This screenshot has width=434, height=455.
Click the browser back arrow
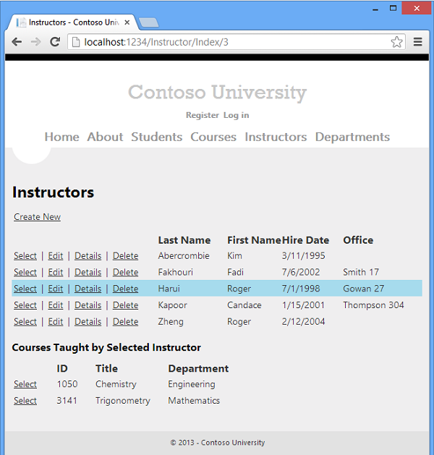(17, 42)
